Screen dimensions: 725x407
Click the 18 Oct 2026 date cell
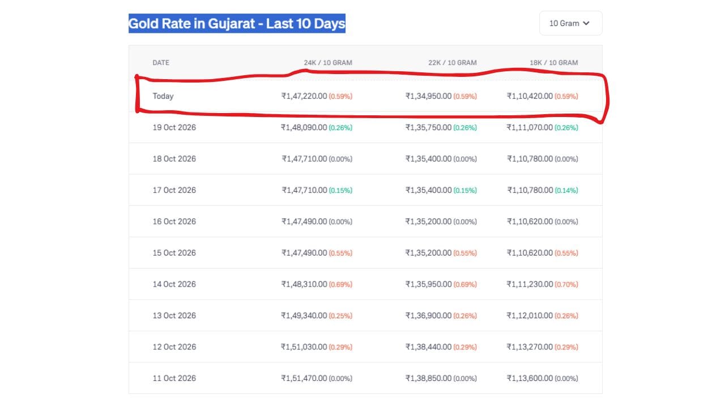[x=174, y=159]
